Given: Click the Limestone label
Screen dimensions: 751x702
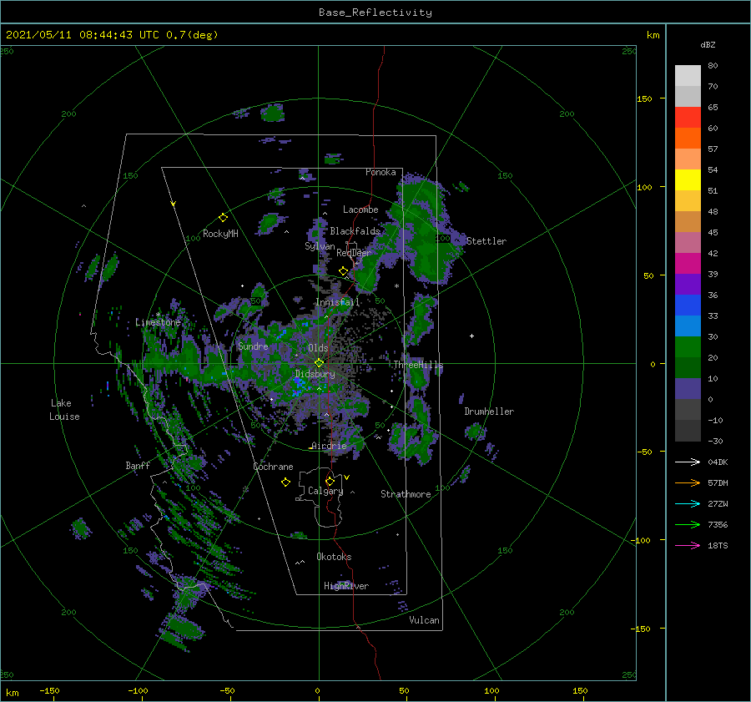Looking at the screenshot, I should pyautogui.click(x=158, y=322).
